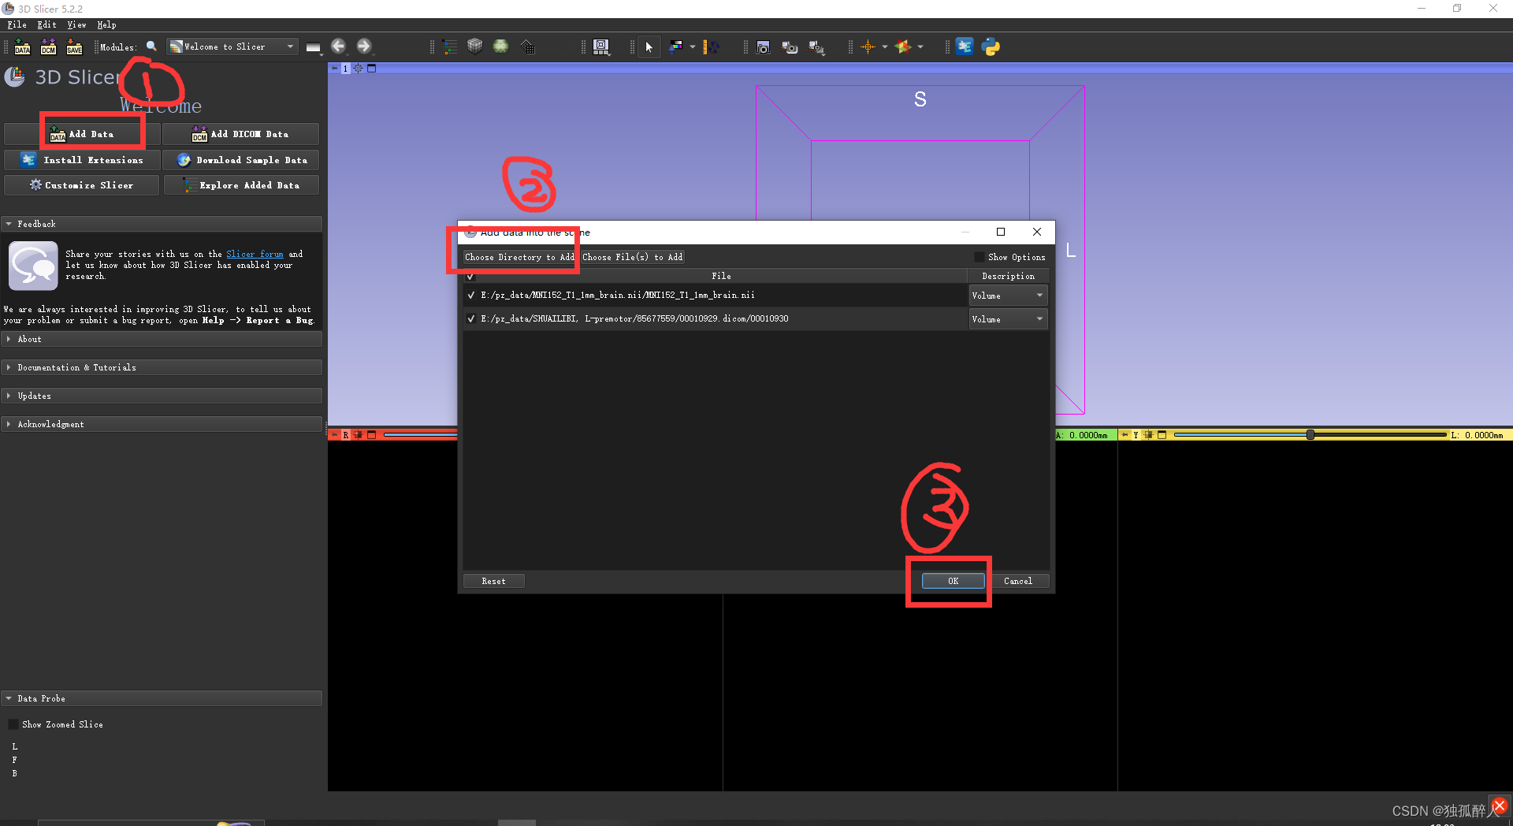Click the Download Sample Data button
Viewport: 1513px width, 826px height.
tap(240, 159)
